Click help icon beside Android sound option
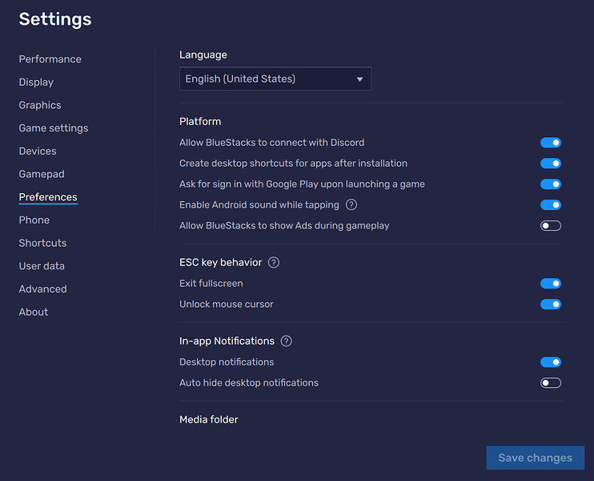594x481 pixels. point(351,205)
